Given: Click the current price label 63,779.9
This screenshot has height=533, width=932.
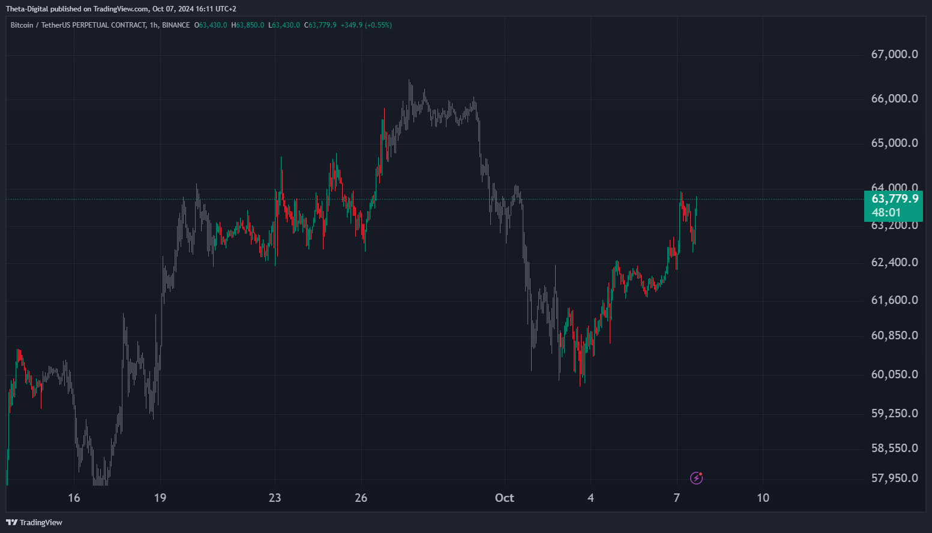Looking at the screenshot, I should click(895, 198).
